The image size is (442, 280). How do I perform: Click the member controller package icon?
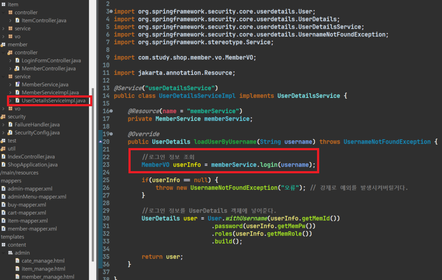pyautogui.click(x=10, y=52)
